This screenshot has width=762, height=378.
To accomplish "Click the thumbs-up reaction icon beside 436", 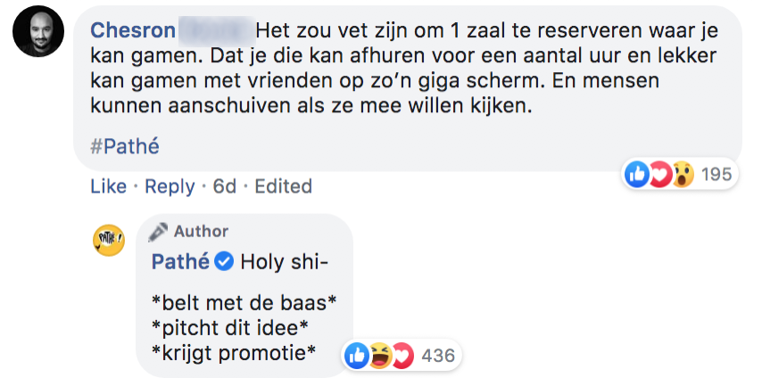I will [357, 356].
